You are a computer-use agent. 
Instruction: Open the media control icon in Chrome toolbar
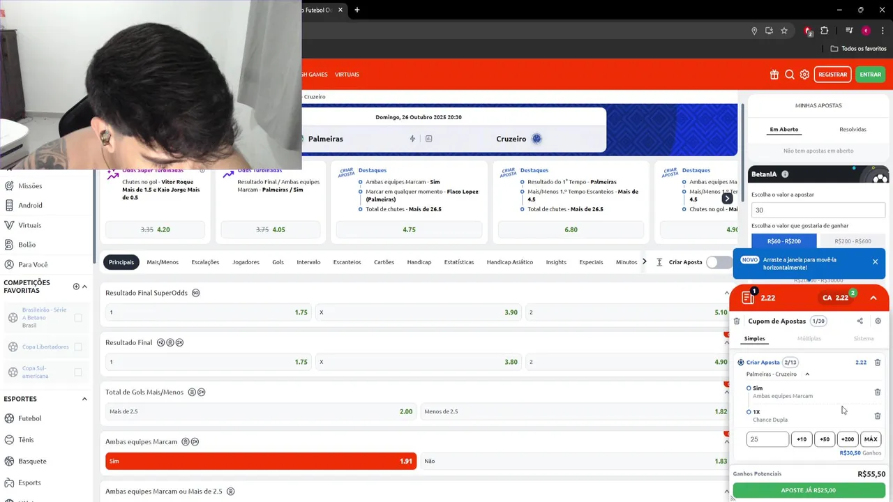coord(849,31)
